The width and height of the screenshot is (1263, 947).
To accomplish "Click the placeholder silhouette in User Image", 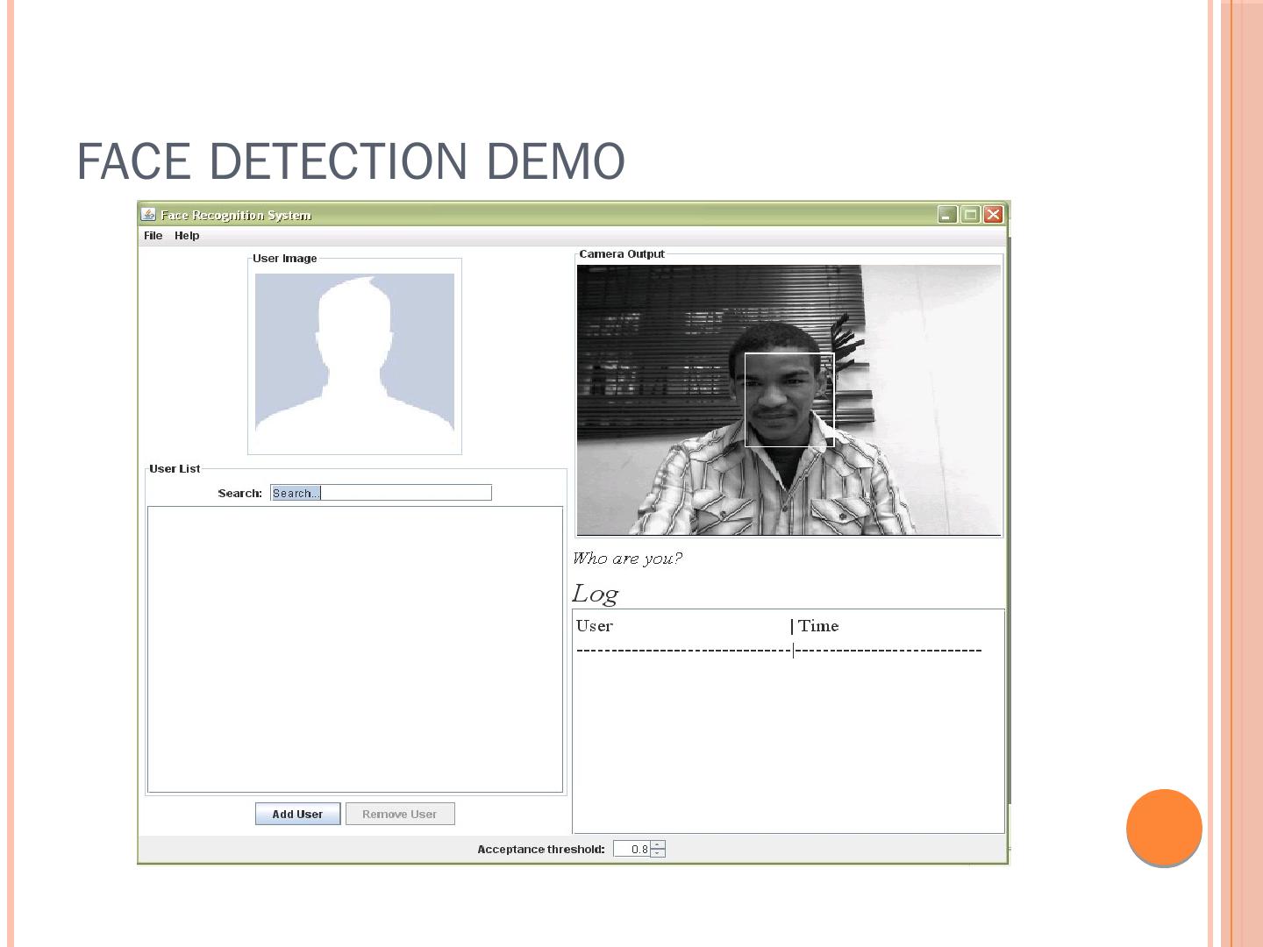I will point(354,354).
